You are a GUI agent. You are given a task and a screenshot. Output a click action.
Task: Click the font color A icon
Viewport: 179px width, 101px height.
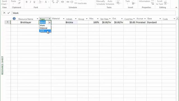46,2
